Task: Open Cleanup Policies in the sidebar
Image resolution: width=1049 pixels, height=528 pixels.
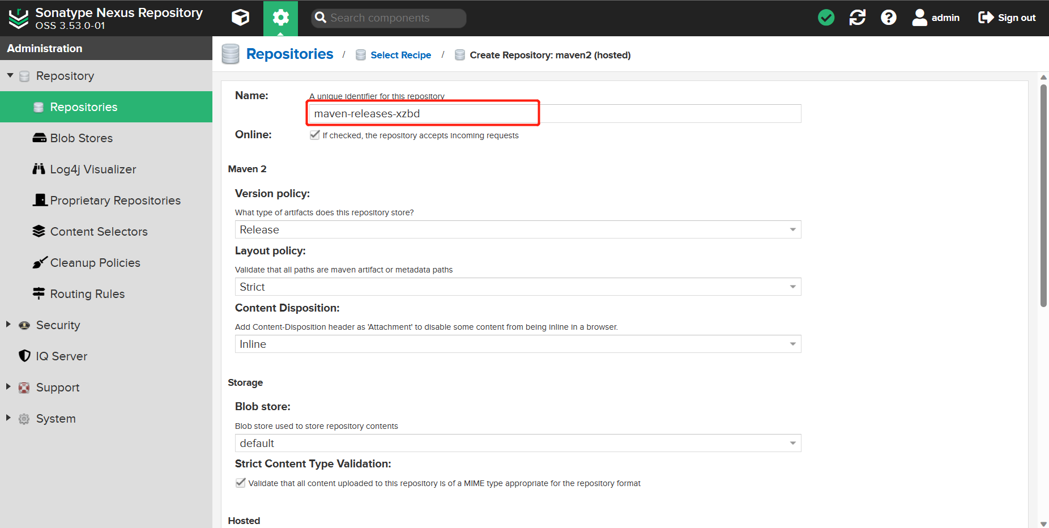Action: coord(106,262)
